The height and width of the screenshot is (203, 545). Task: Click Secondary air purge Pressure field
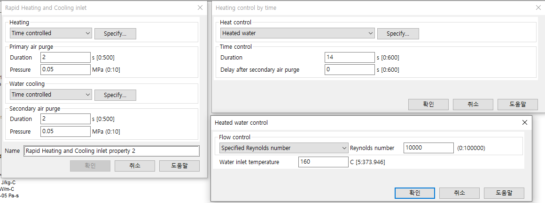[65, 131]
